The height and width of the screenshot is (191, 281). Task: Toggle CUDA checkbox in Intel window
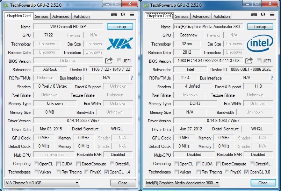coord(199,164)
